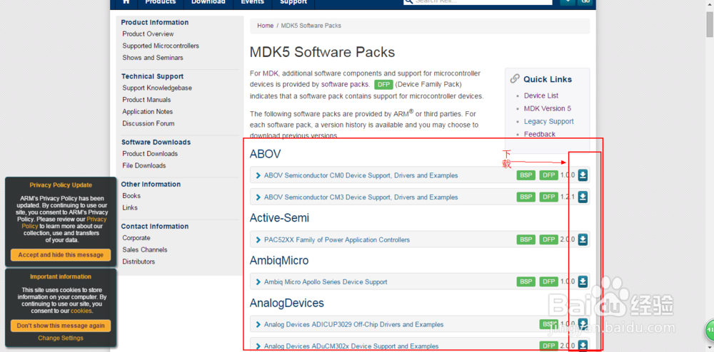Click the Search Keil input field
This screenshot has width=714, height=352.
(477, 2)
